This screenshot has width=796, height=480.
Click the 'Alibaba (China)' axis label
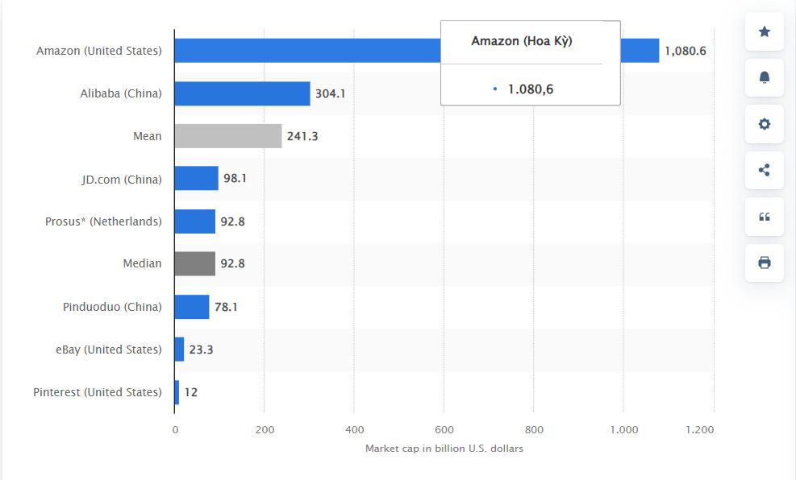[x=121, y=93]
